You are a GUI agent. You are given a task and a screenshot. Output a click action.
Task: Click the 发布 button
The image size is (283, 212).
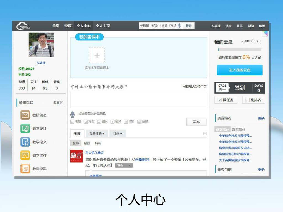click(196, 122)
